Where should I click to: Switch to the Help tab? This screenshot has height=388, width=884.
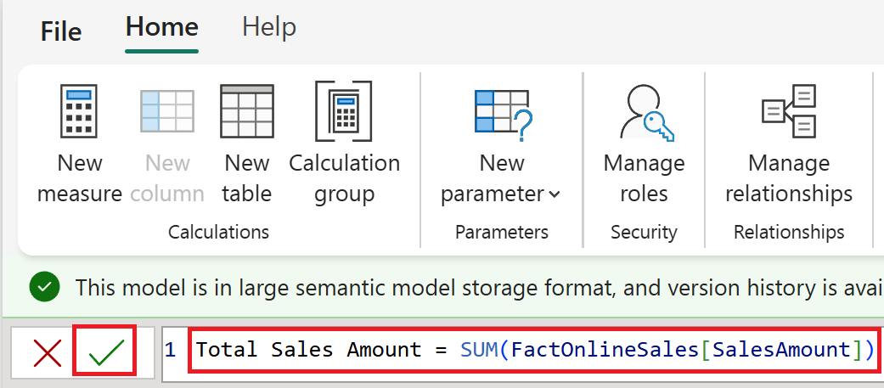268,26
